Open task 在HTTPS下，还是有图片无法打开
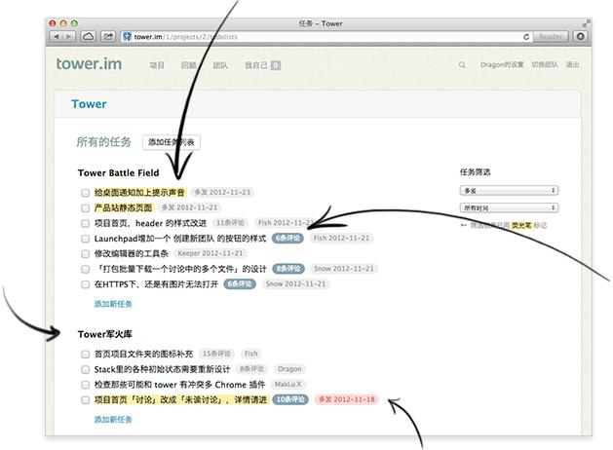The image size is (613, 450). point(156,284)
